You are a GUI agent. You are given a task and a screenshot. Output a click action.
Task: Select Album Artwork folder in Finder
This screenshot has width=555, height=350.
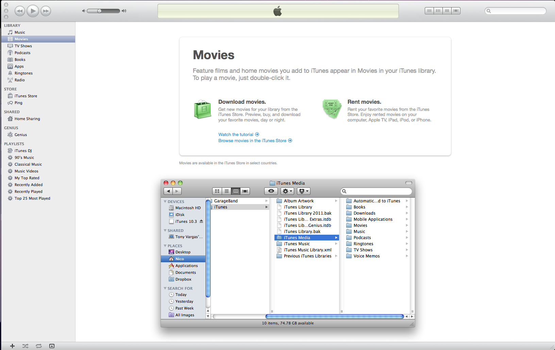pyautogui.click(x=307, y=201)
